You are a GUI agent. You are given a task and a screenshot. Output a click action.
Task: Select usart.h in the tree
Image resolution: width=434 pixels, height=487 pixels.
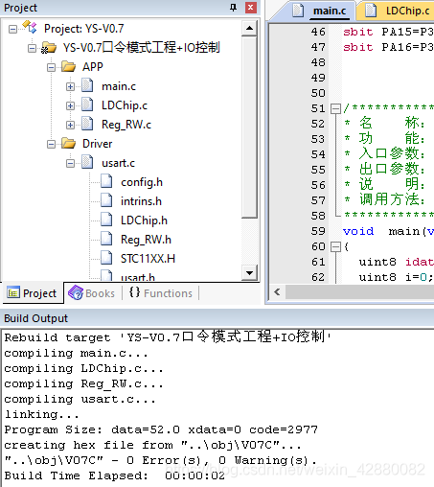click(x=138, y=277)
